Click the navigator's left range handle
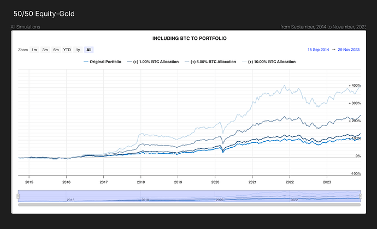 click(x=19, y=196)
